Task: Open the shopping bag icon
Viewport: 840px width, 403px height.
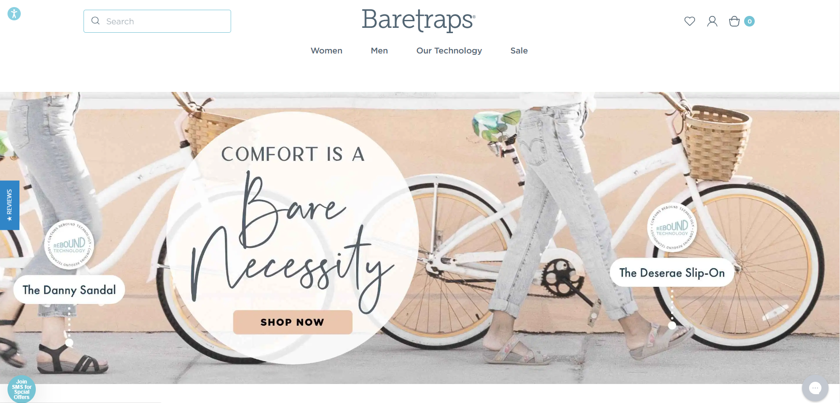Action: [734, 21]
